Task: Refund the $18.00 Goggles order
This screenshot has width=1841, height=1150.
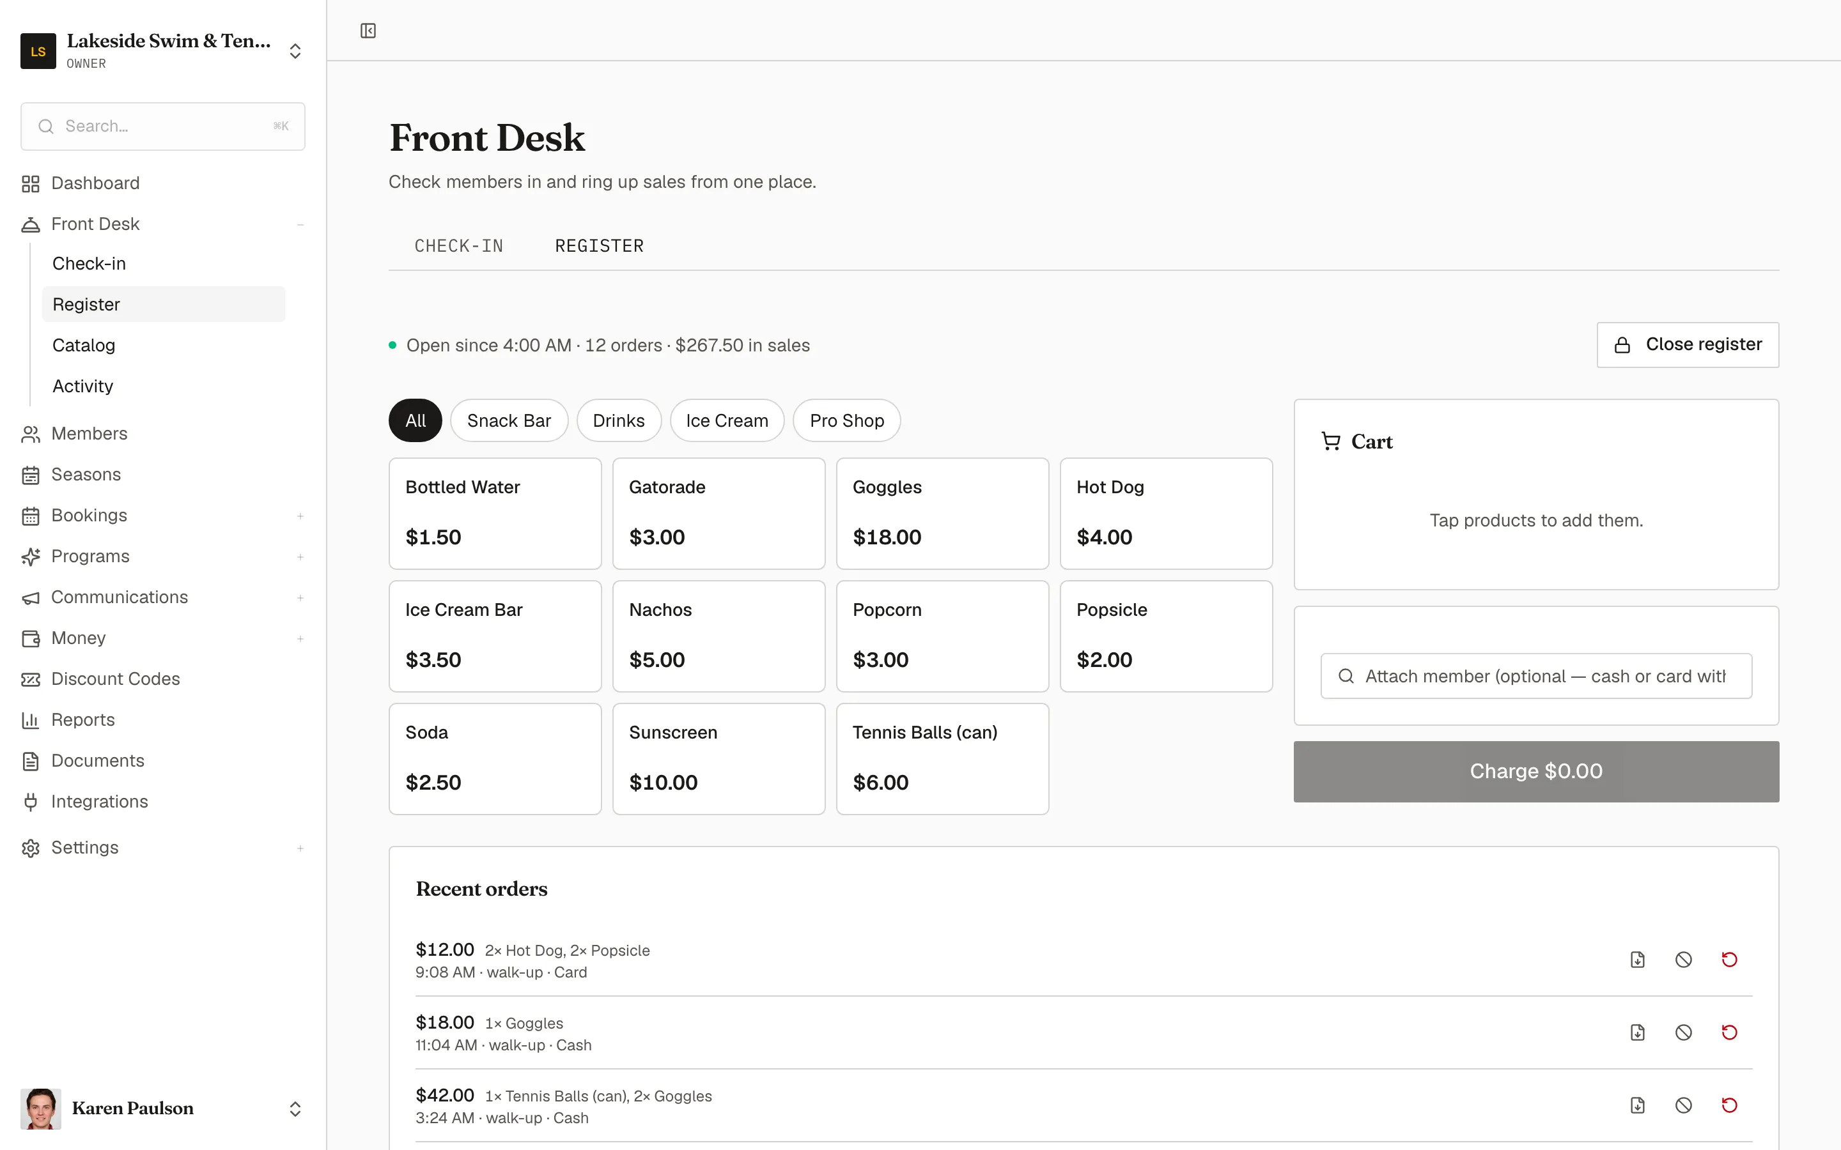Action: pyautogui.click(x=1729, y=1033)
